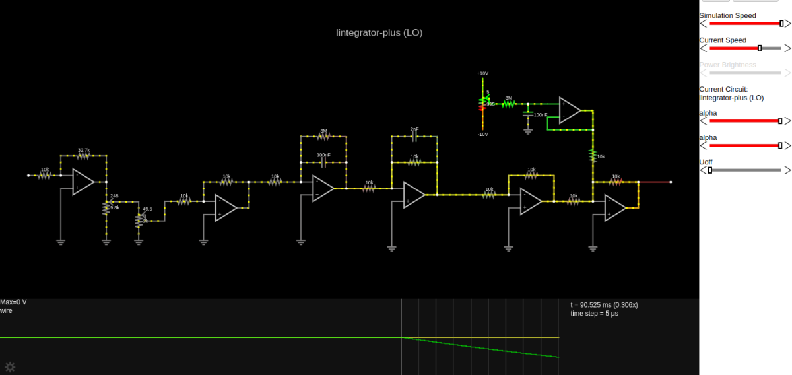Click the 't = 90.525 ms' time readout

coord(604,305)
